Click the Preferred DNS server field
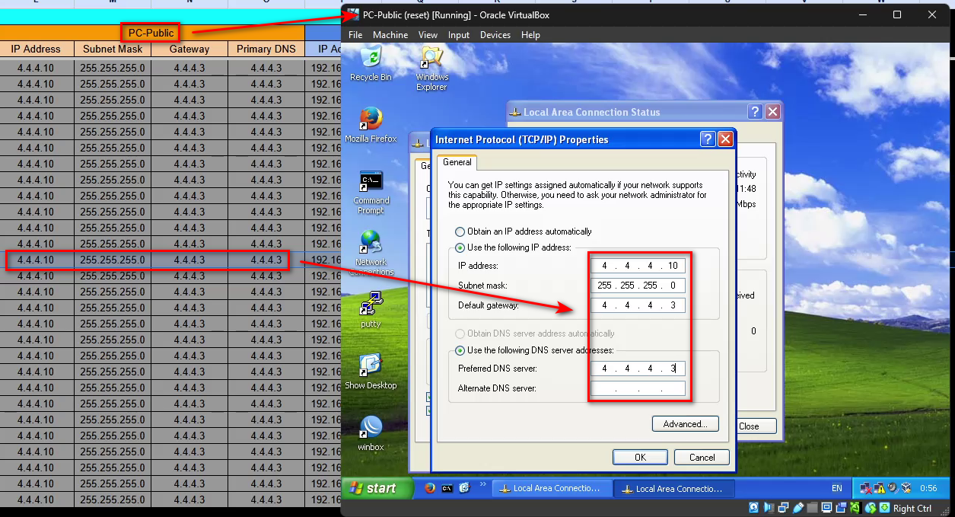 (638, 369)
